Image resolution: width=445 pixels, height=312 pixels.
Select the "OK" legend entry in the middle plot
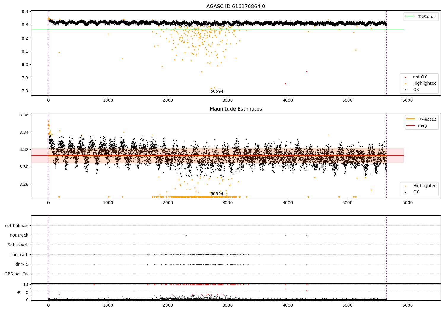[416, 192]
